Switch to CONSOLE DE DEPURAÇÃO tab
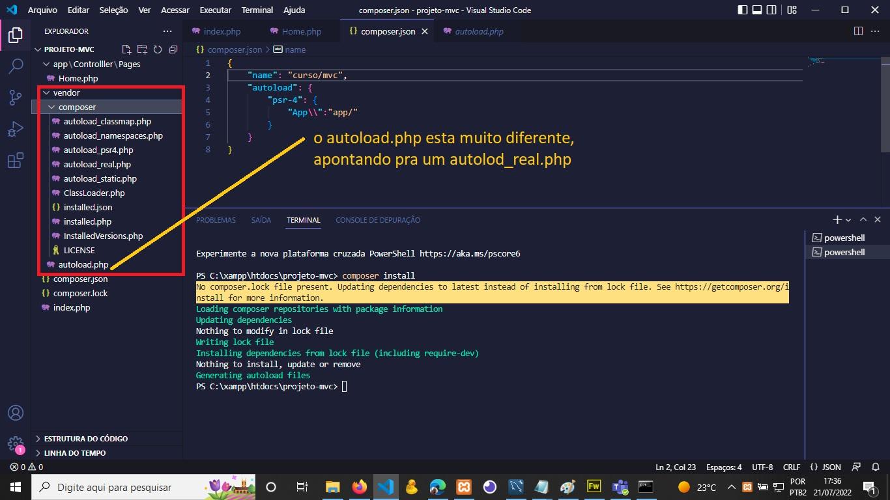The image size is (890, 500). [x=378, y=220]
